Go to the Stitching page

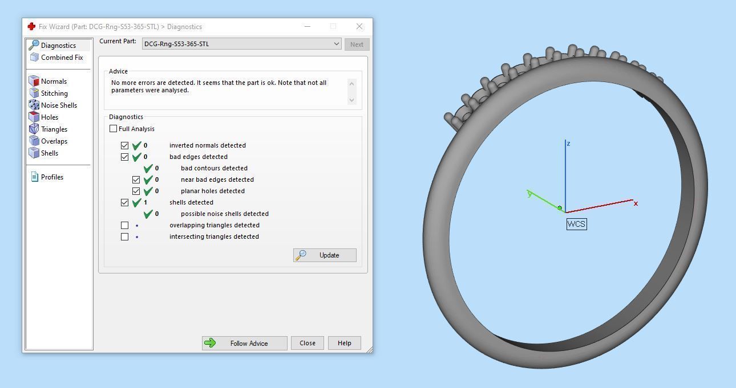click(x=54, y=93)
